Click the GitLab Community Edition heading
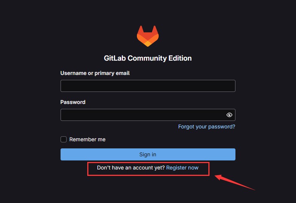This screenshot has height=203, width=296. coord(147,58)
